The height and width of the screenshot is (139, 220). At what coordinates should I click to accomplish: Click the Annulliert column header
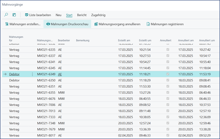tap(165, 40)
